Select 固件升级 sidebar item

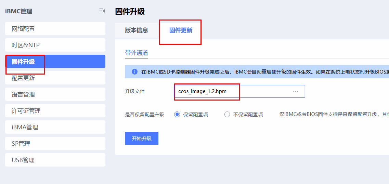pos(55,62)
